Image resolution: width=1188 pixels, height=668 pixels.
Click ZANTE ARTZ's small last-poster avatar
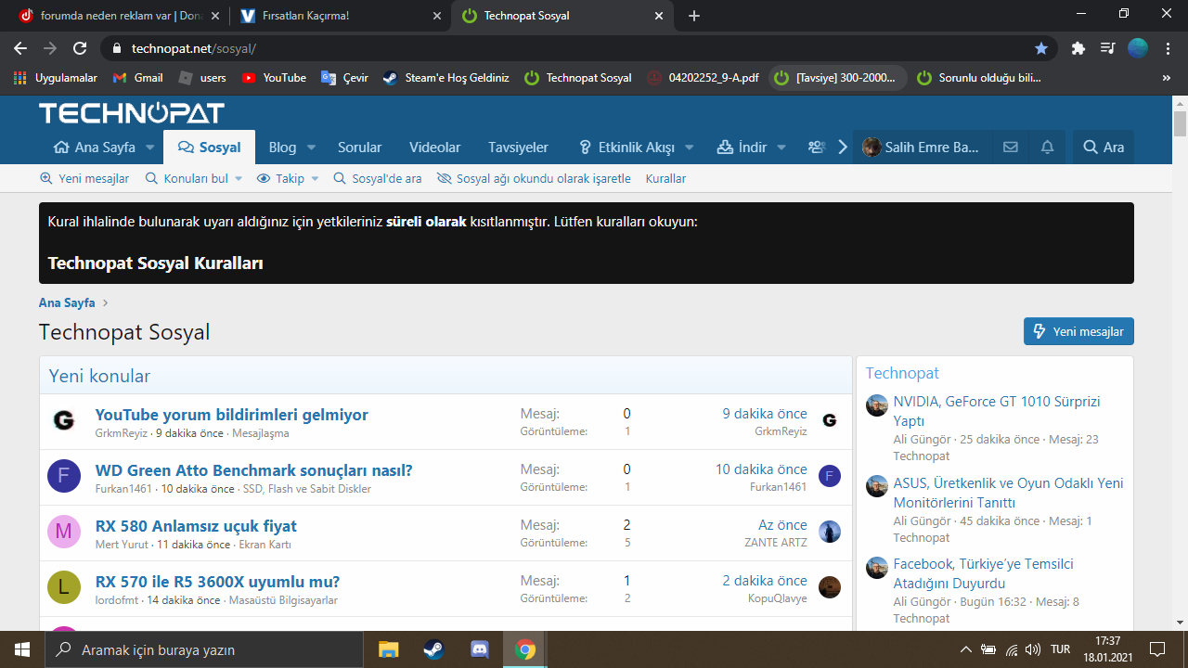(x=830, y=532)
